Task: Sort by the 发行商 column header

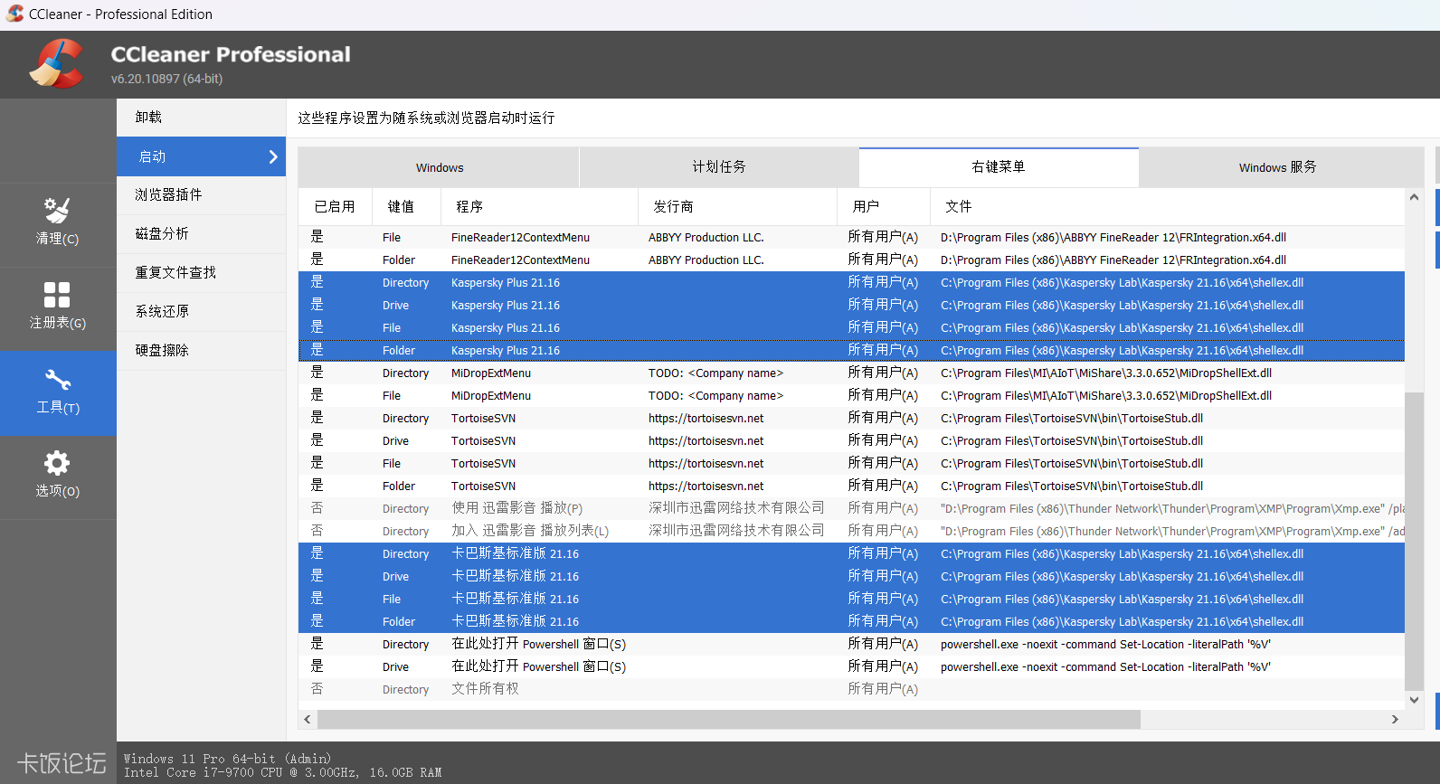Action: coord(737,207)
